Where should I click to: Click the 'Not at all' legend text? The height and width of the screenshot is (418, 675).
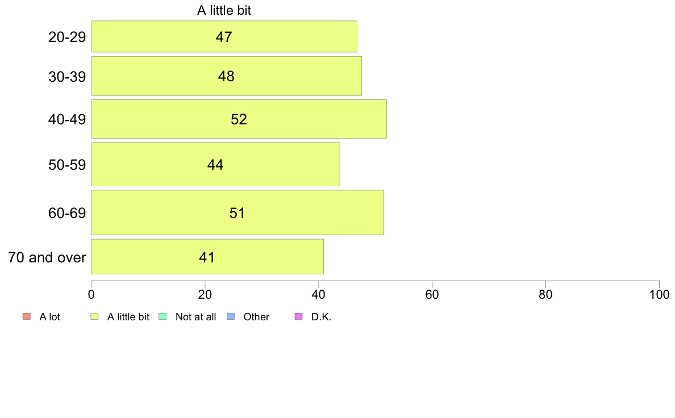(x=195, y=317)
